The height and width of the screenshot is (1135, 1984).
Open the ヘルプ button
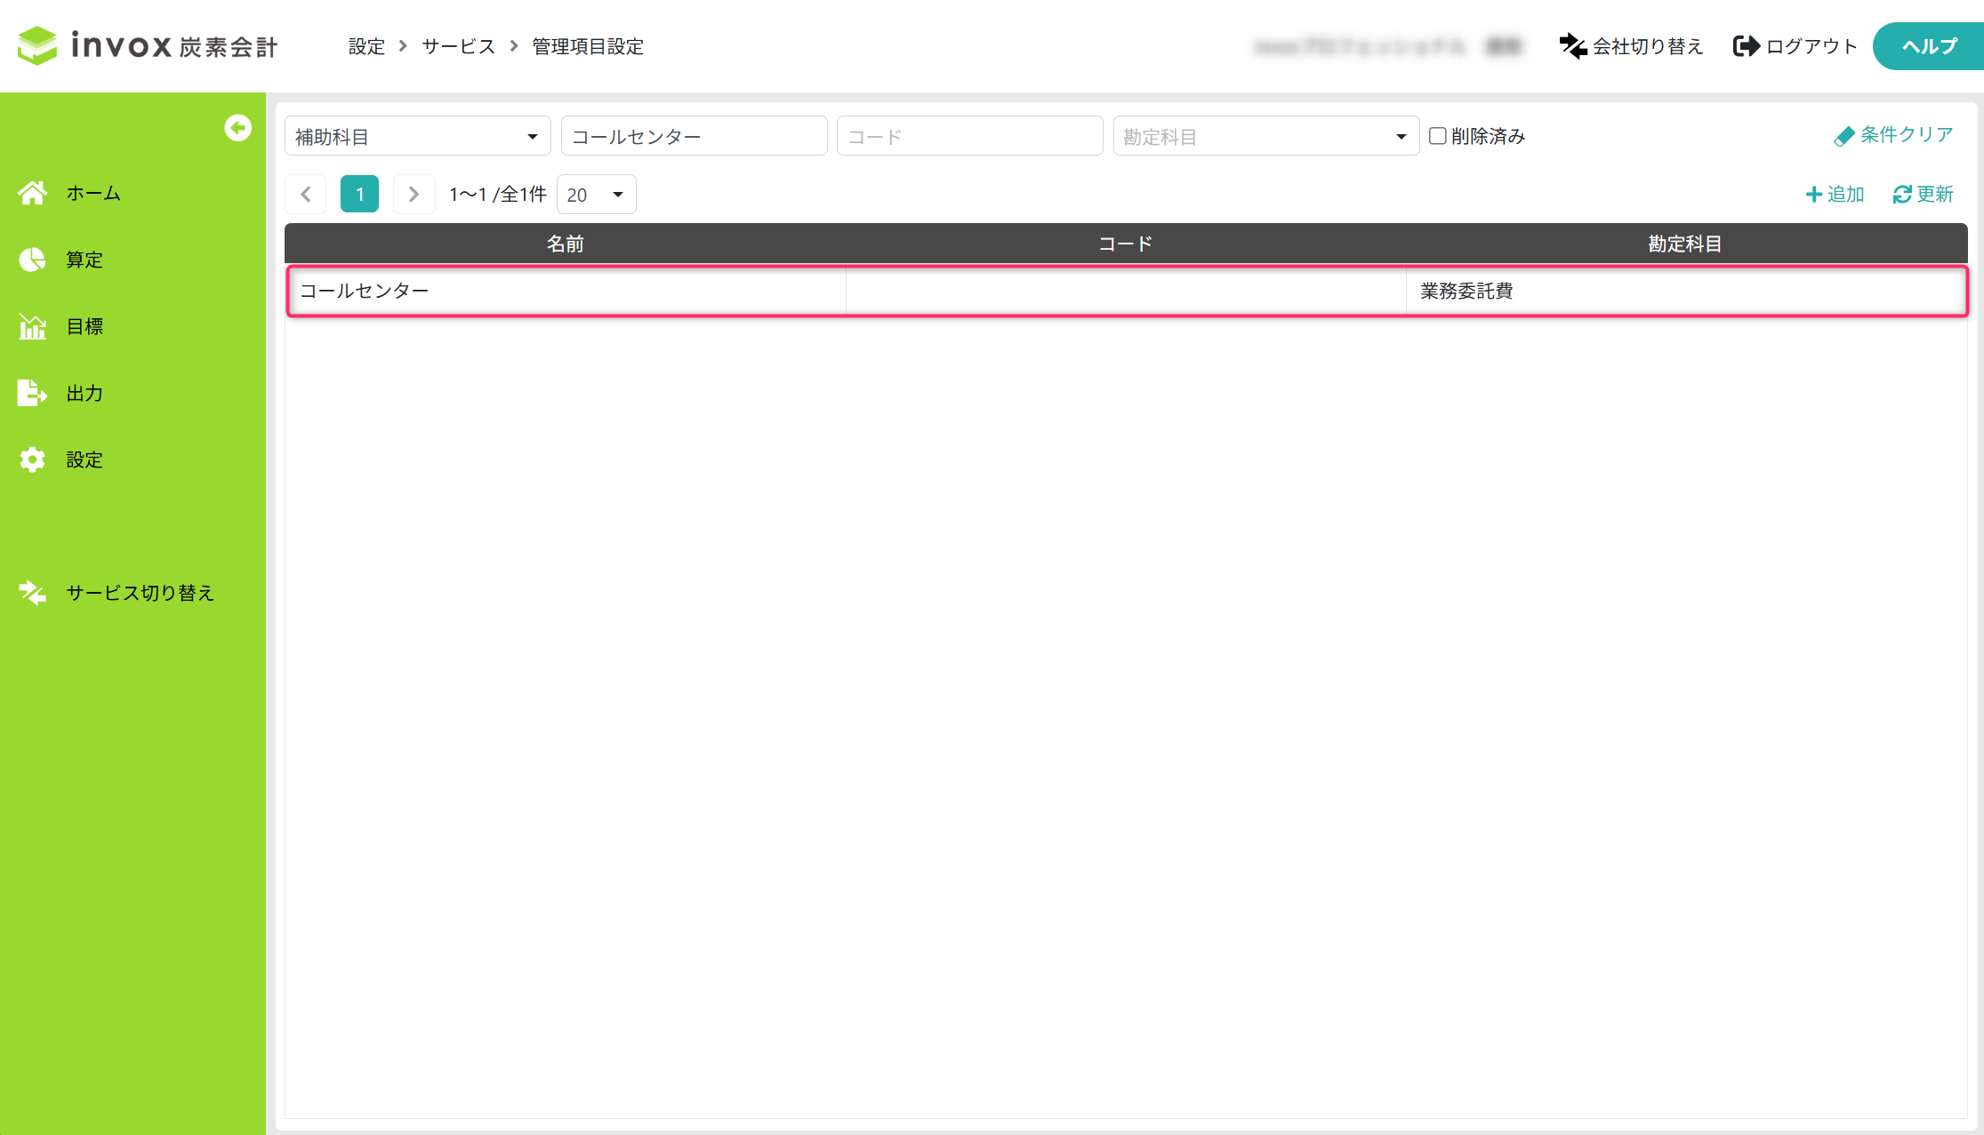(x=1928, y=46)
